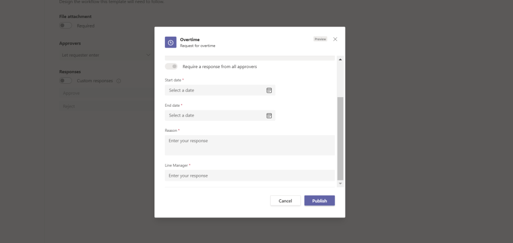Click the scroll down arrow in the dialog

(340, 184)
